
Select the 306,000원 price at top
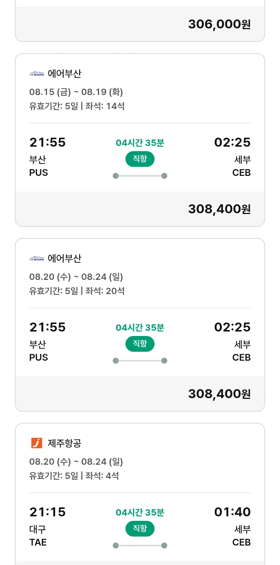(219, 24)
